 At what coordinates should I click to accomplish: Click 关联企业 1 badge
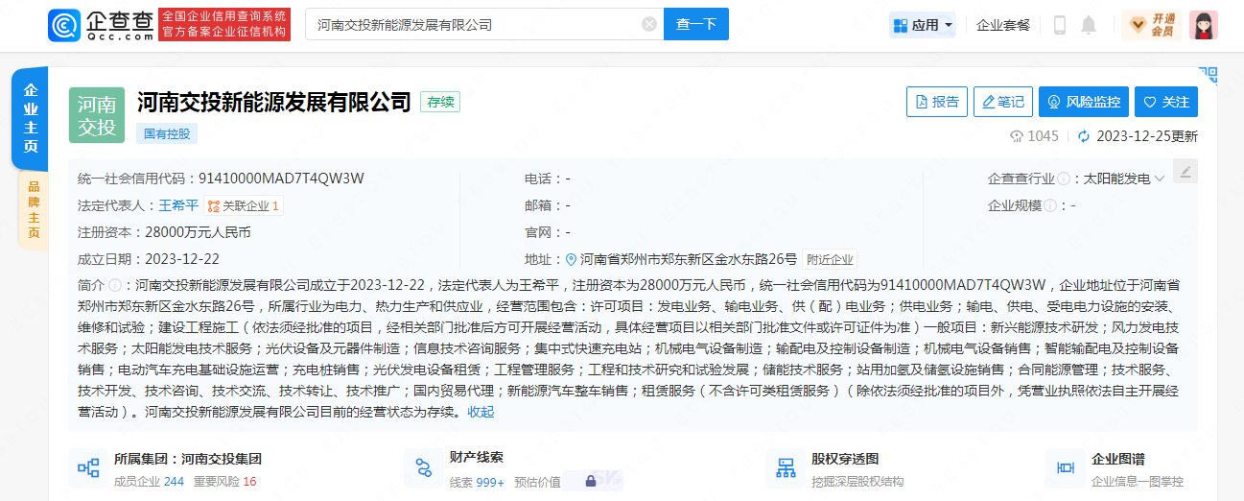244,205
